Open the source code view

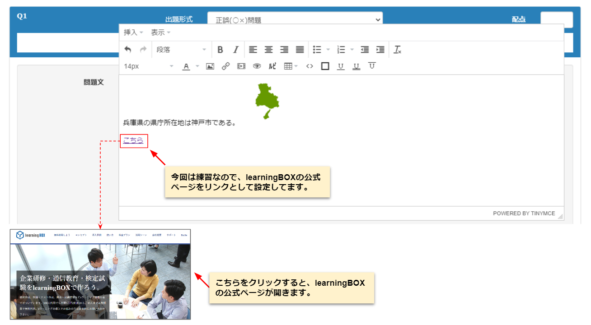click(310, 66)
